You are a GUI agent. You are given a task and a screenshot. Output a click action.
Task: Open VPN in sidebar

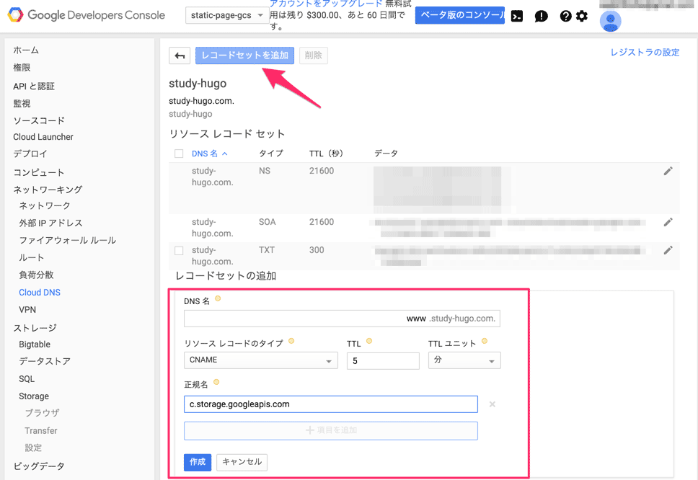(27, 310)
